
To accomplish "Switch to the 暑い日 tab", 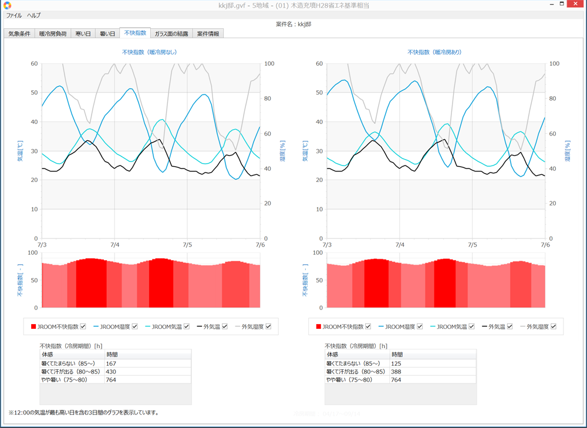I will click(107, 33).
